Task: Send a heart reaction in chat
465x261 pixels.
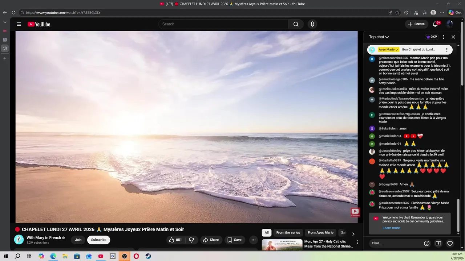Action: point(450,243)
